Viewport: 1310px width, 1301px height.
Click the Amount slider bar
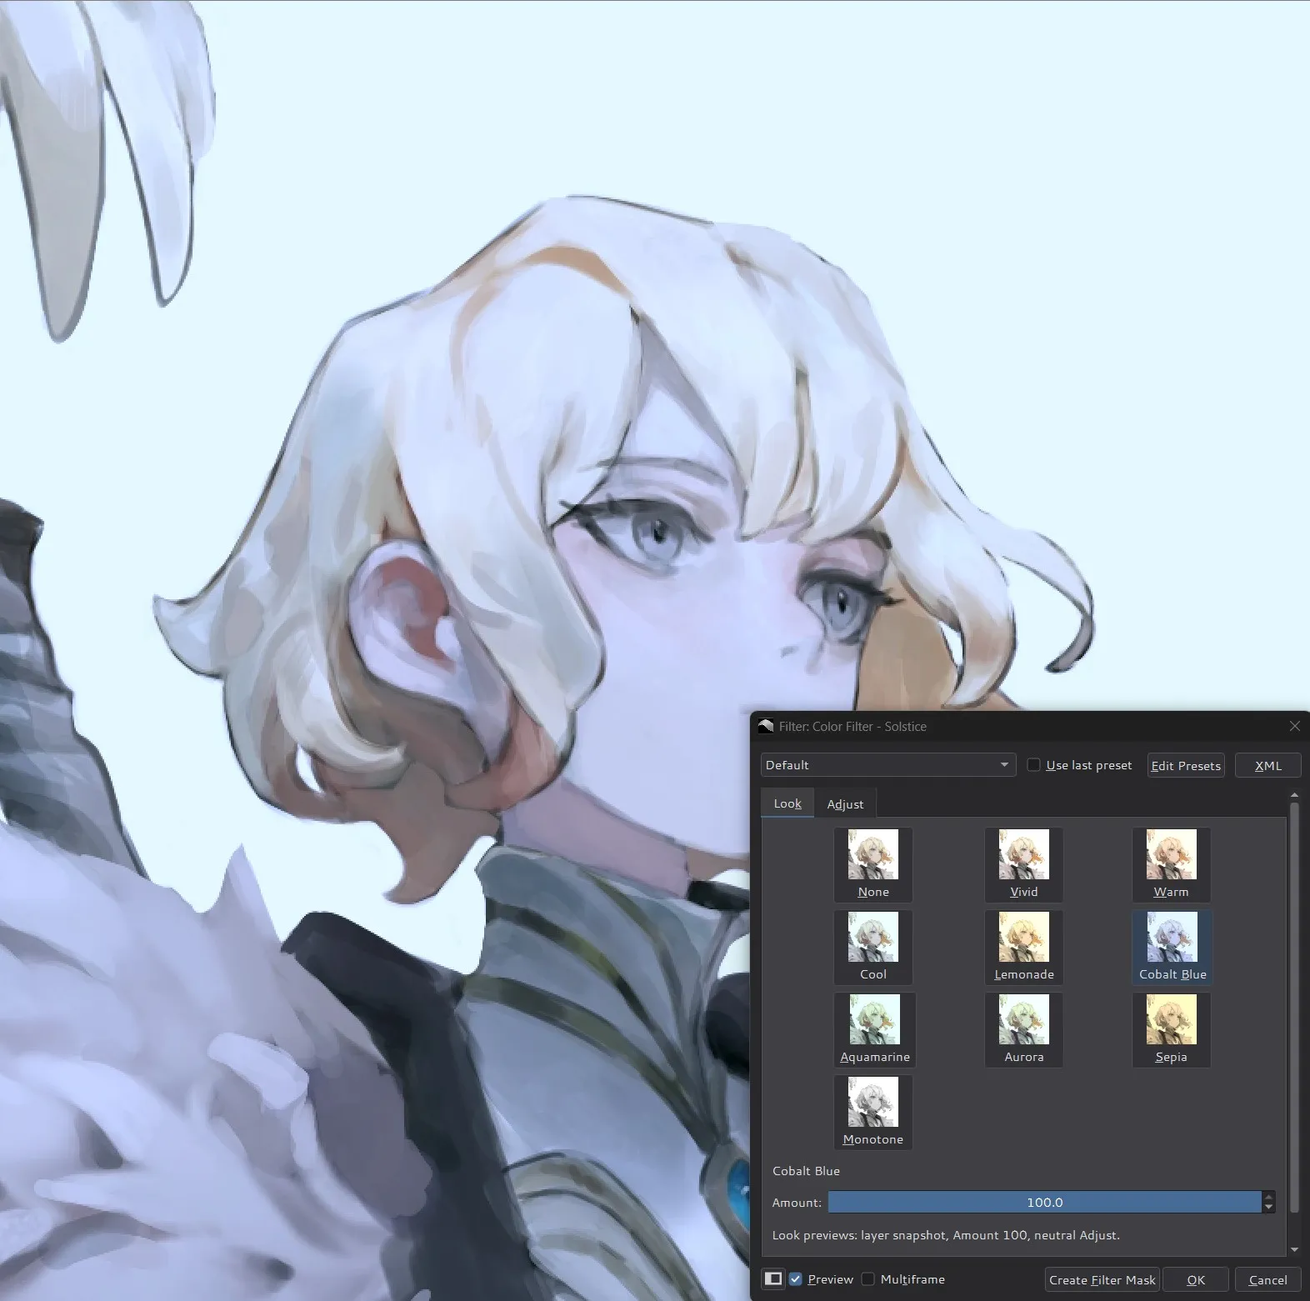[1044, 1202]
